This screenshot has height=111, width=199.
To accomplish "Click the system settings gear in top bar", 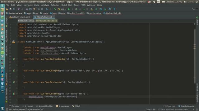I will tap(197, 2).
